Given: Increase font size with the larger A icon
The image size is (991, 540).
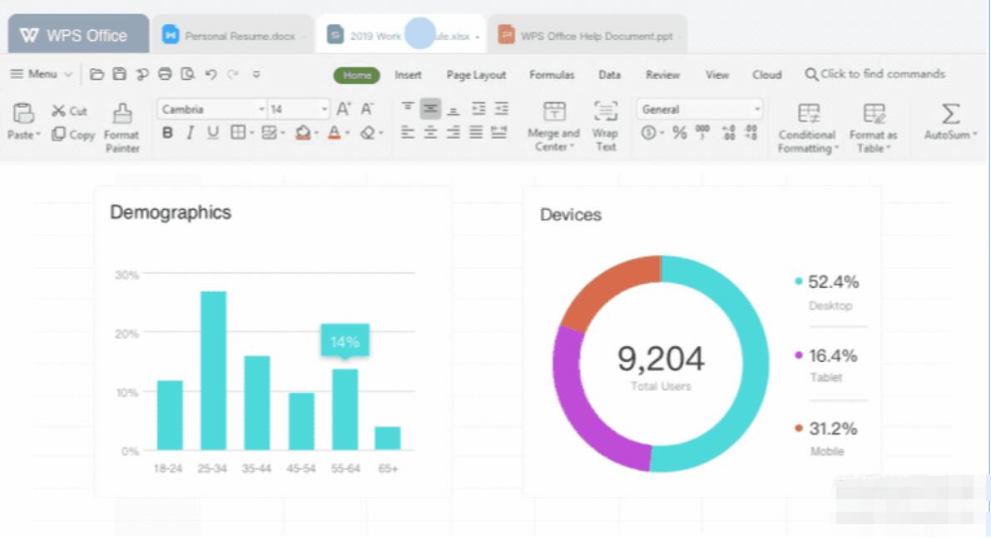Looking at the screenshot, I should pyautogui.click(x=343, y=109).
